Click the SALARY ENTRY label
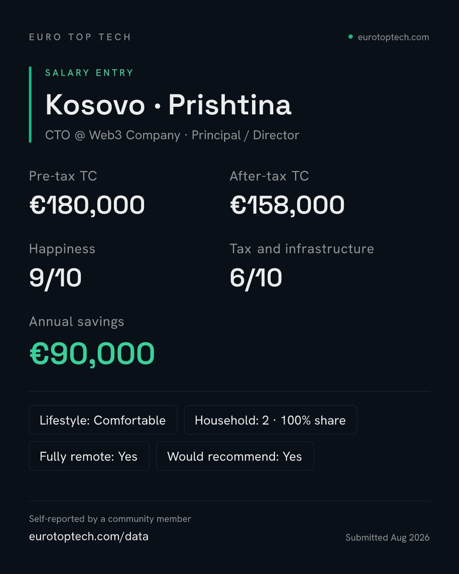The height and width of the screenshot is (574, 459). [89, 73]
